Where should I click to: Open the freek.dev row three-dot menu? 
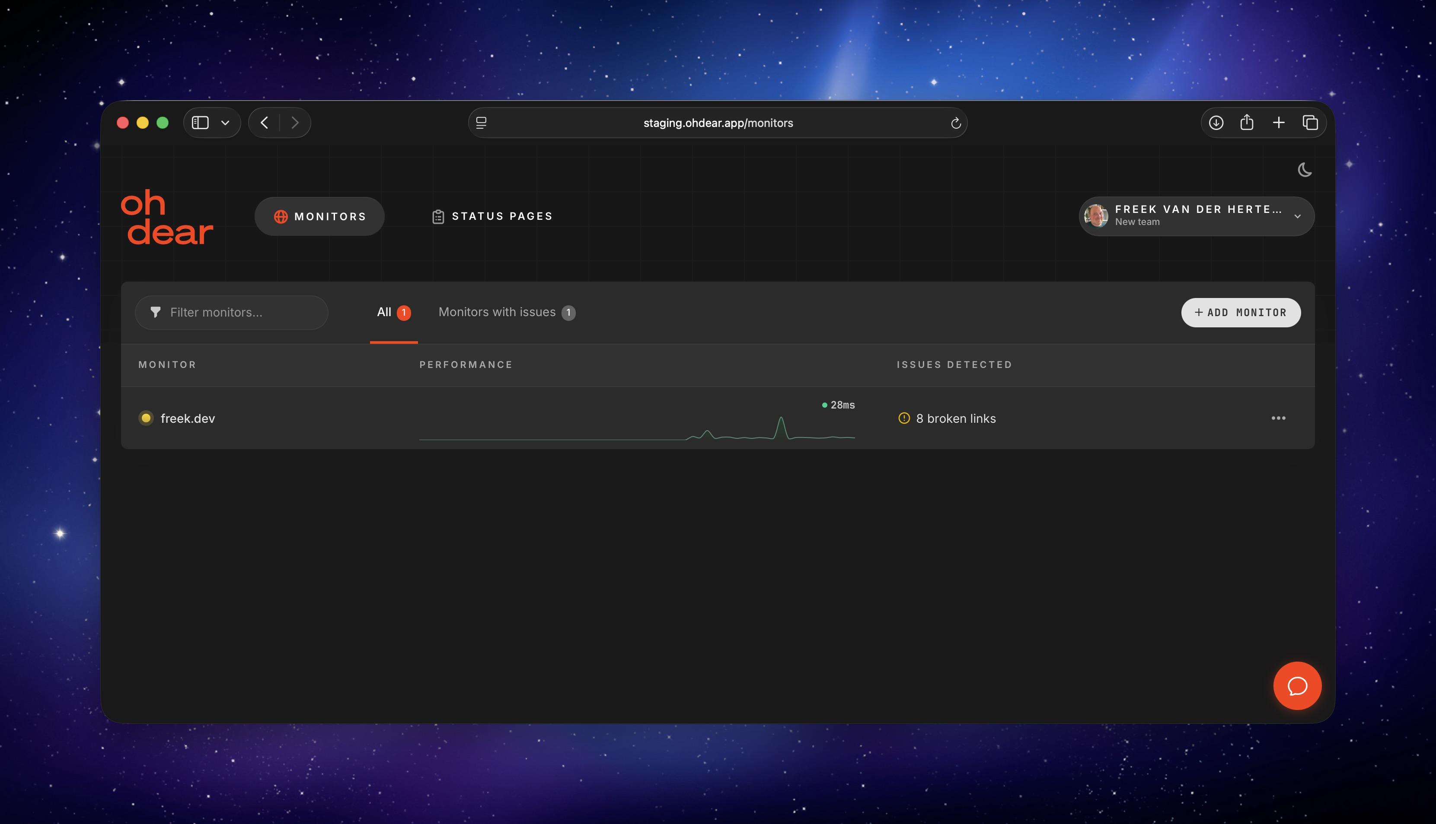1278,418
